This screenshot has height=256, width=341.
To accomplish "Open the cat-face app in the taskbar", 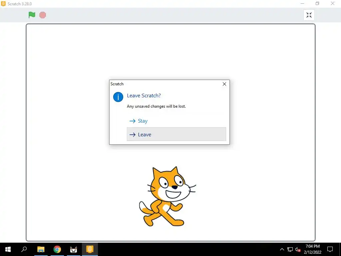I will pyautogui.click(x=74, y=249).
